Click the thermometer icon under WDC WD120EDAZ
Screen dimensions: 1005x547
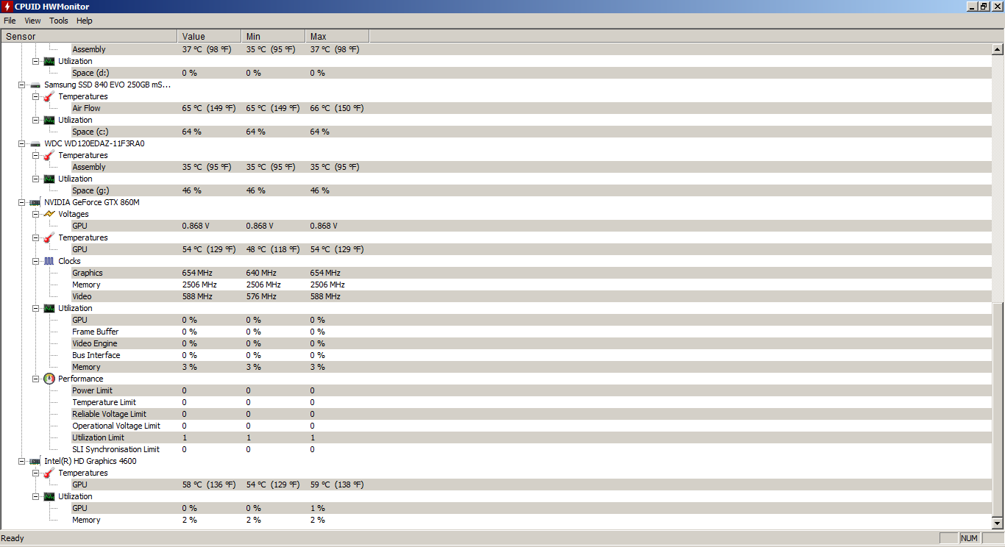click(x=49, y=155)
